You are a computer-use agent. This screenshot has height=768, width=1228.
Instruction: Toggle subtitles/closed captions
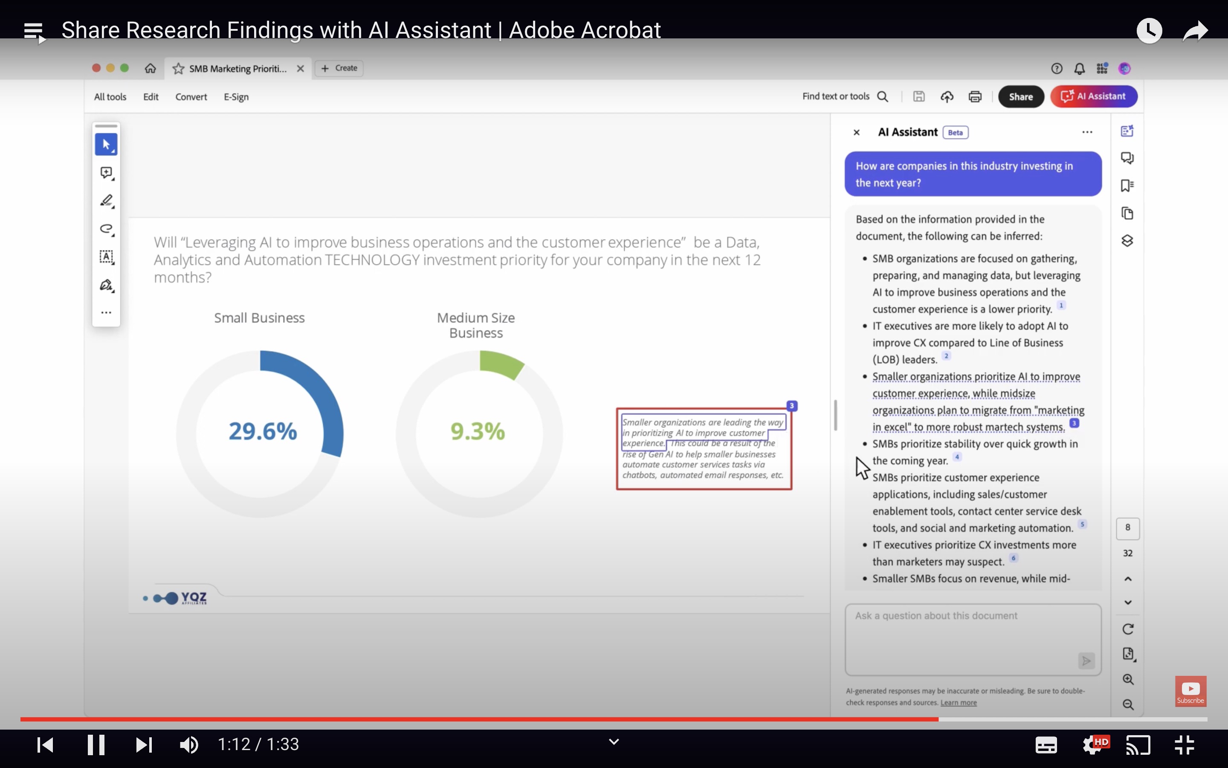pos(1046,745)
